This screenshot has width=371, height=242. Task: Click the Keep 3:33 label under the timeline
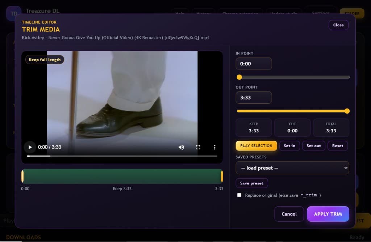click(x=122, y=188)
